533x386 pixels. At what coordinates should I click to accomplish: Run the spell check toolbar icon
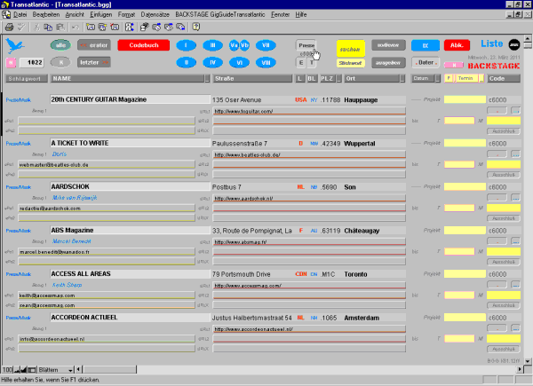coord(21,27)
